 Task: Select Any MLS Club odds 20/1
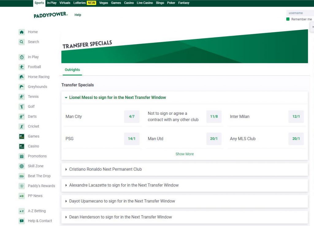click(296, 139)
